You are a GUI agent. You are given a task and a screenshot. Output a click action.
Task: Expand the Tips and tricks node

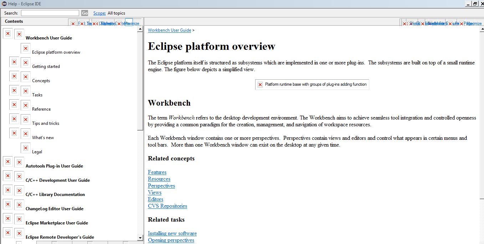[14, 119]
